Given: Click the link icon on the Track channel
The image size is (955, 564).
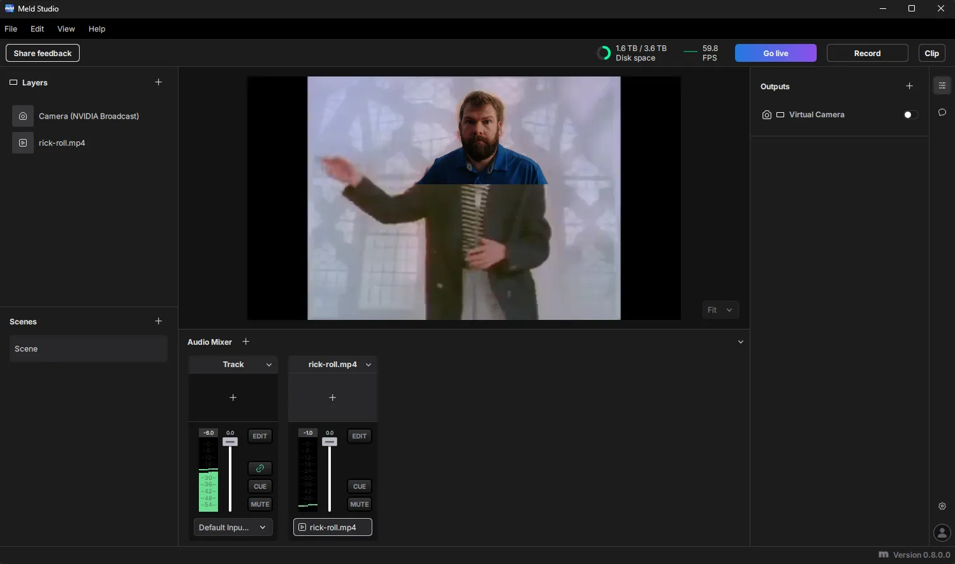Looking at the screenshot, I should click(259, 468).
